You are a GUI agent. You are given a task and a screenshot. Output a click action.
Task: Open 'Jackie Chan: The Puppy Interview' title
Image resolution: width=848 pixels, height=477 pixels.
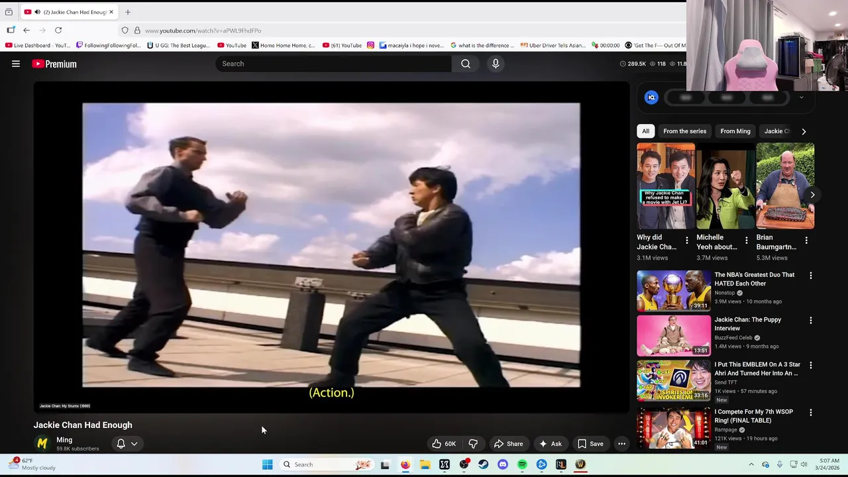[x=748, y=324]
